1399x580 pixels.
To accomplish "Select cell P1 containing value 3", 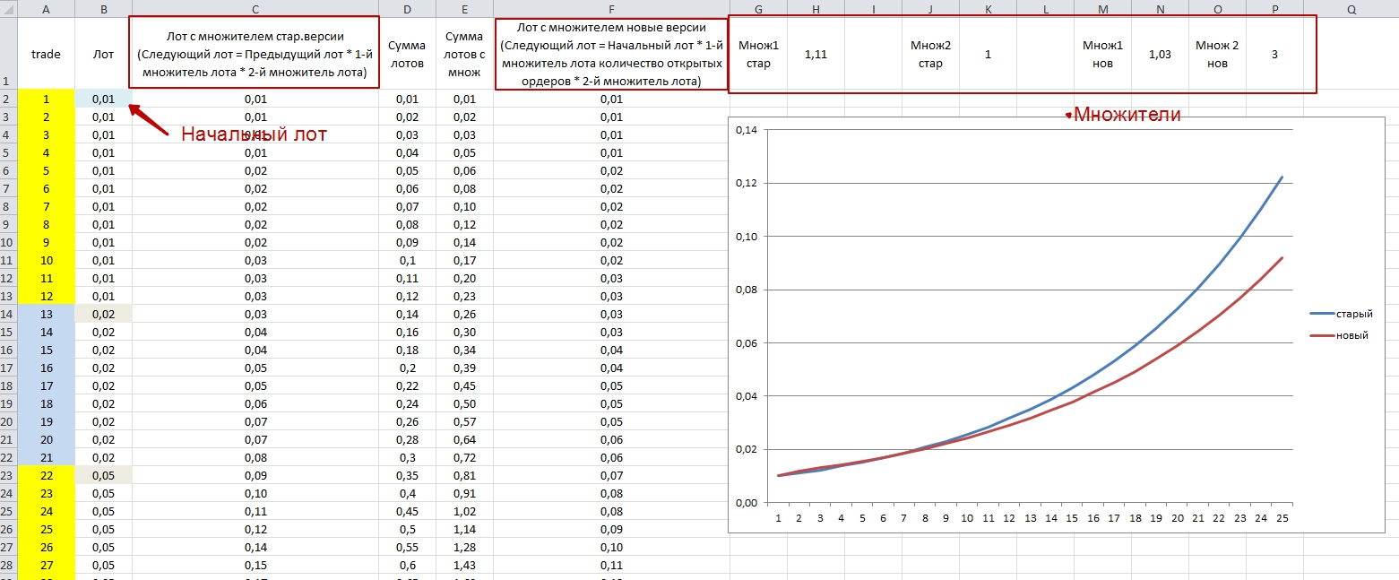I will click(1274, 54).
